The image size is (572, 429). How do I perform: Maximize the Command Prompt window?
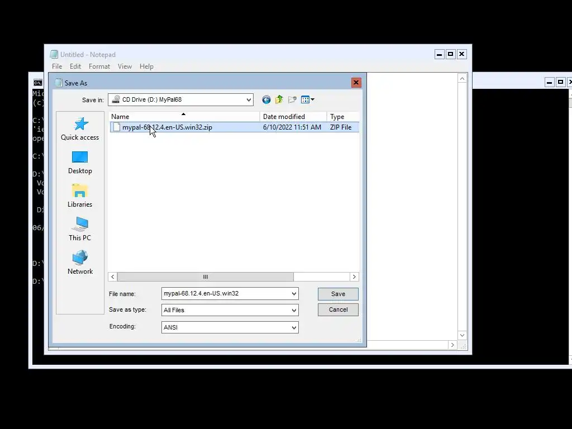561,82
